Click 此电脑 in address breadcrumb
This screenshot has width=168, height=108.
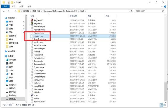tap(26, 11)
